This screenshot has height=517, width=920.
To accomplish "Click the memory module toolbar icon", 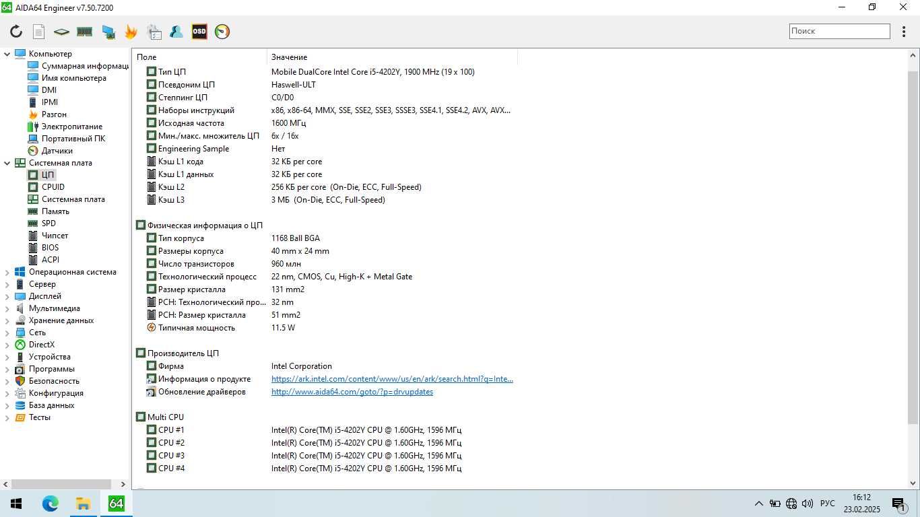I will pos(84,32).
